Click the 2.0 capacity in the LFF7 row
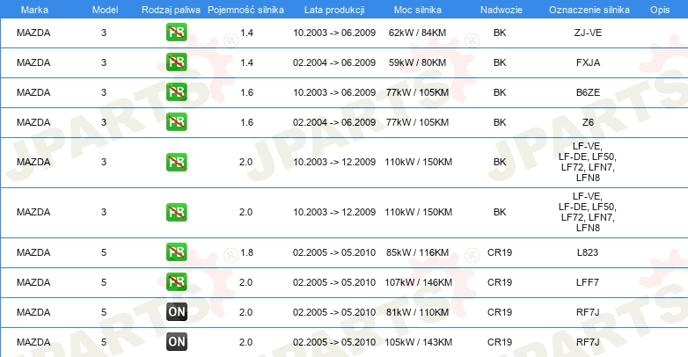 (x=245, y=282)
